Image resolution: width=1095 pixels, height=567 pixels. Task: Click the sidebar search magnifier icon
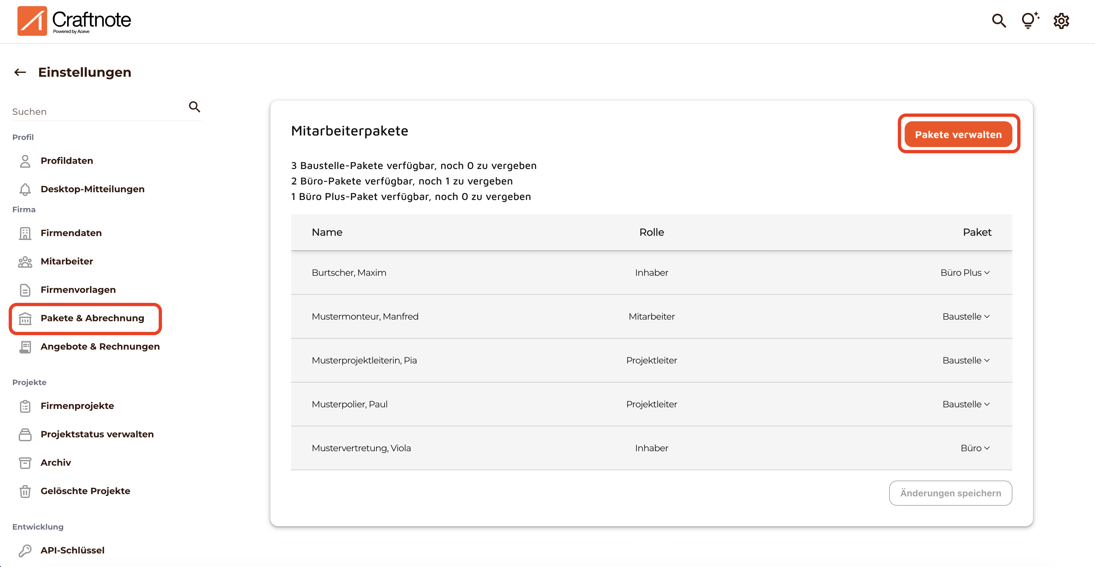tap(194, 107)
